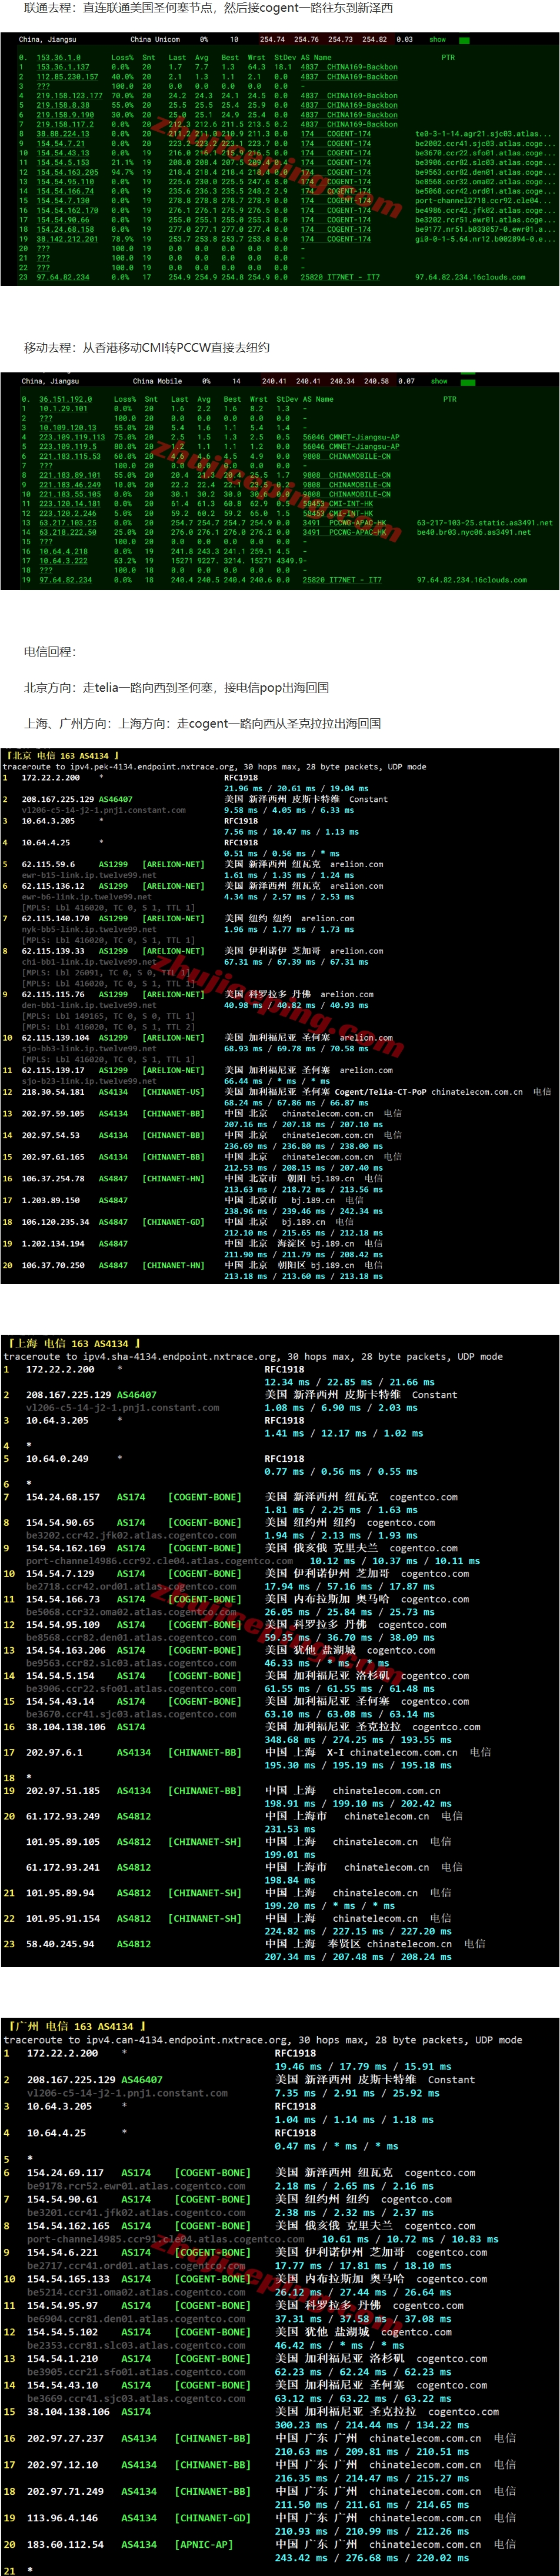
Task: Click PTR 'port-channel12718.ccr92.cle04...'
Action: tap(483, 201)
